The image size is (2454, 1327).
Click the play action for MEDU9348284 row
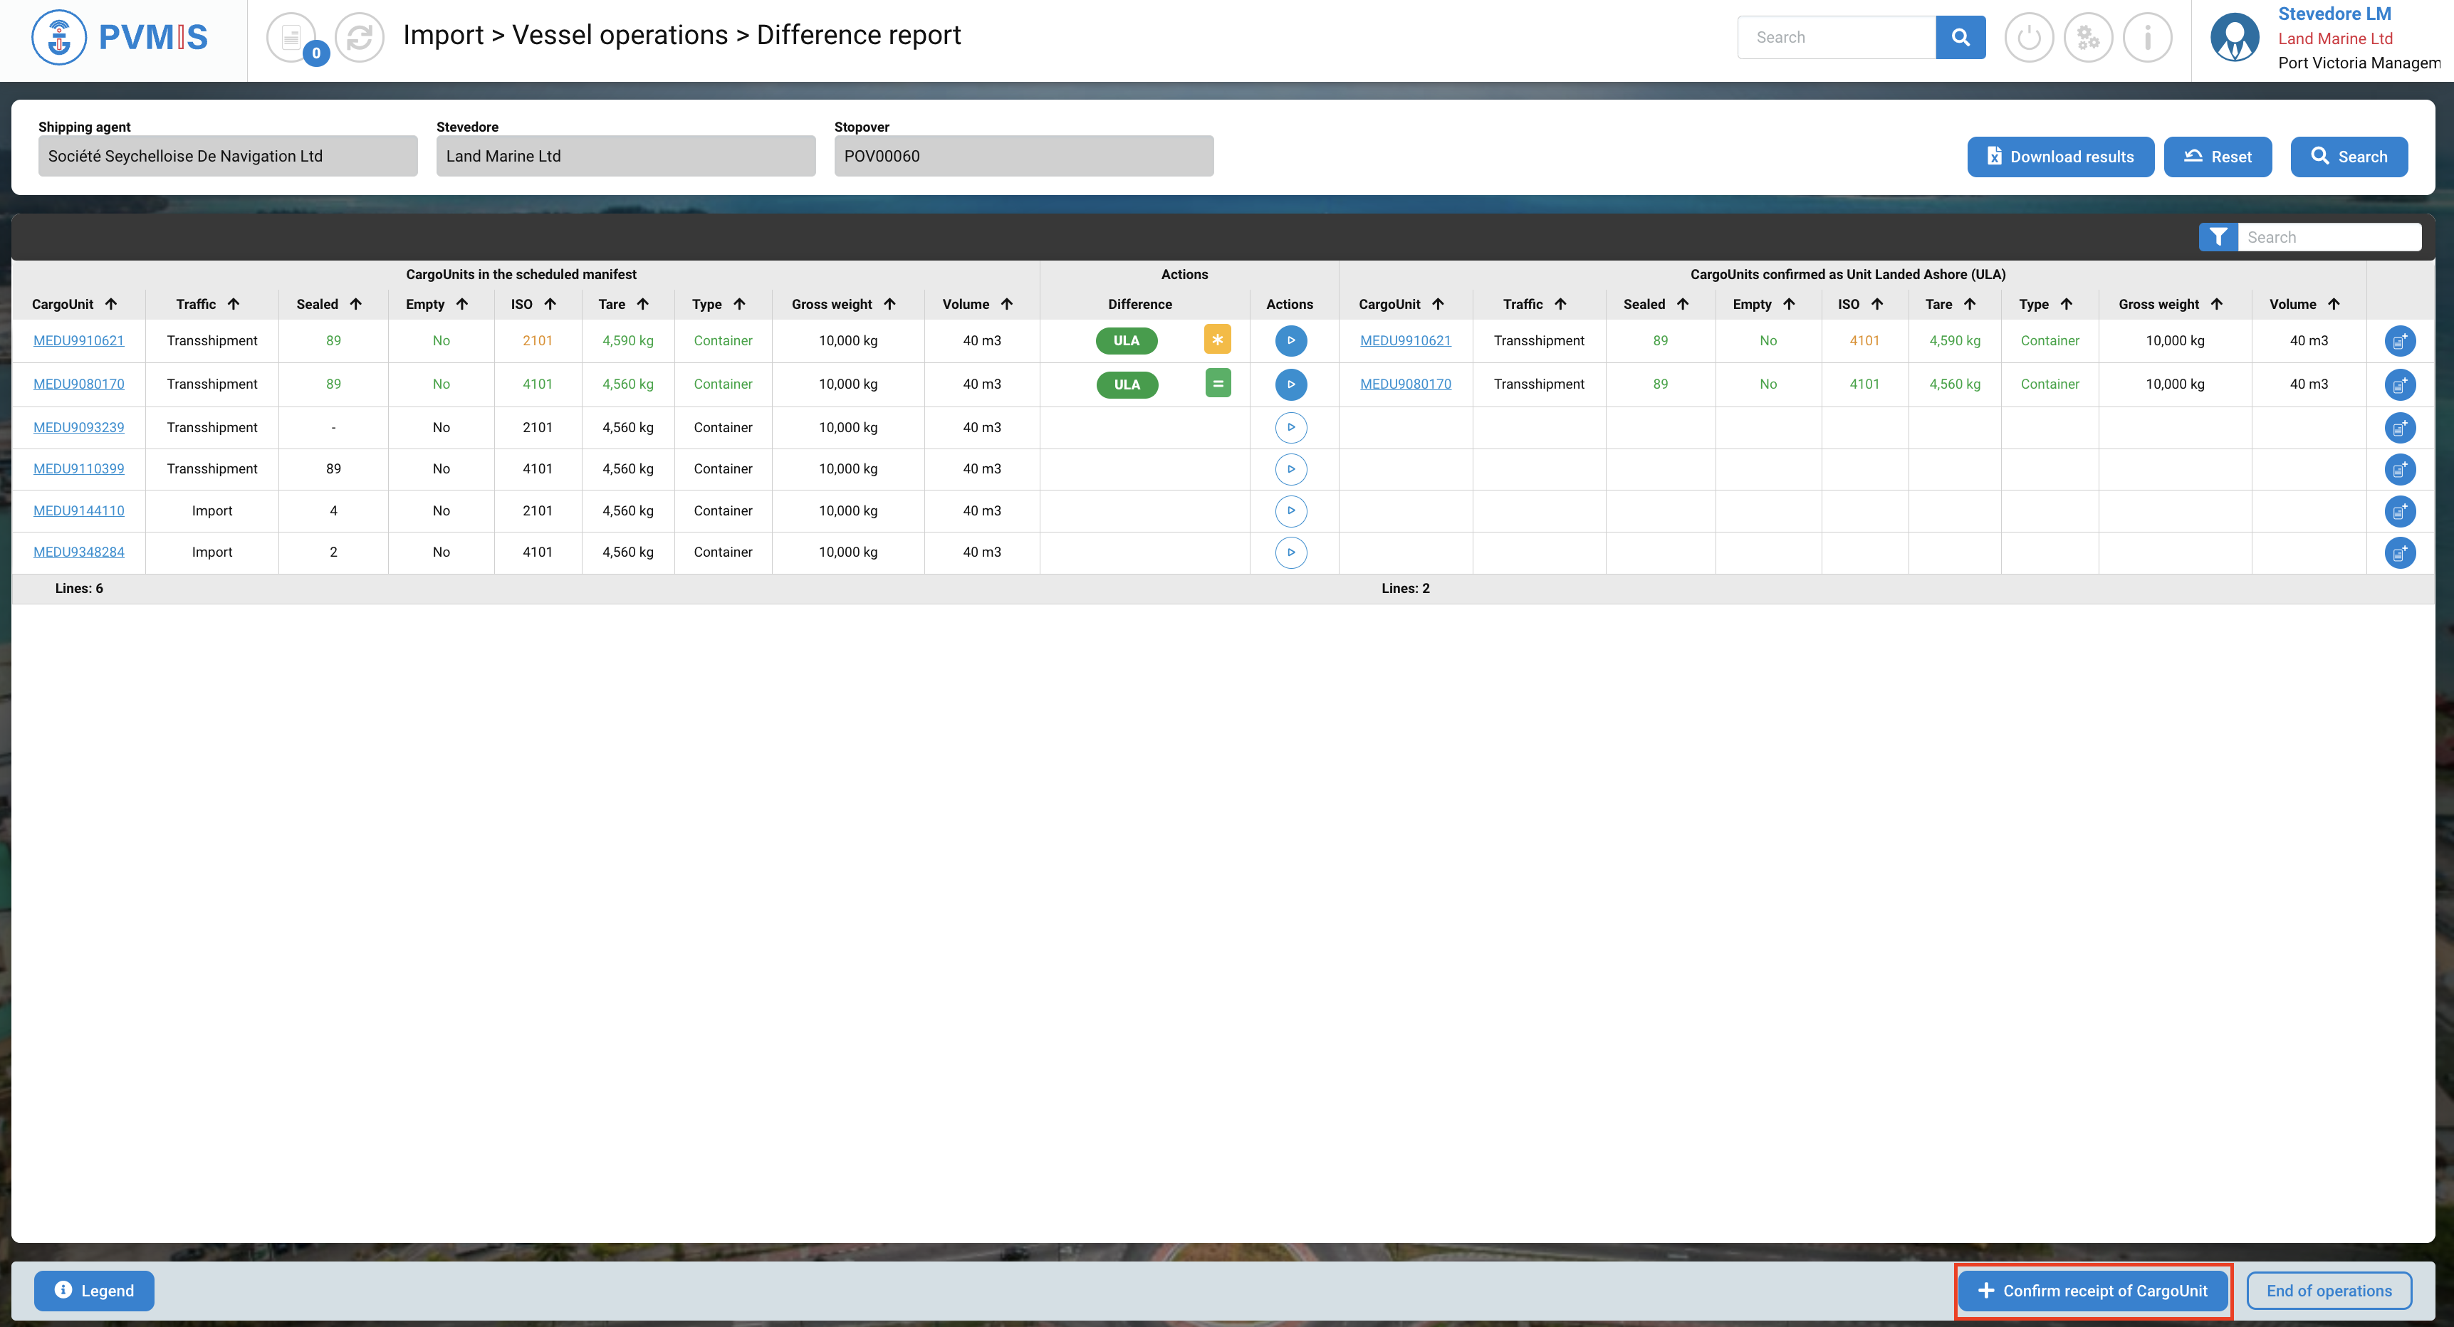click(1290, 552)
